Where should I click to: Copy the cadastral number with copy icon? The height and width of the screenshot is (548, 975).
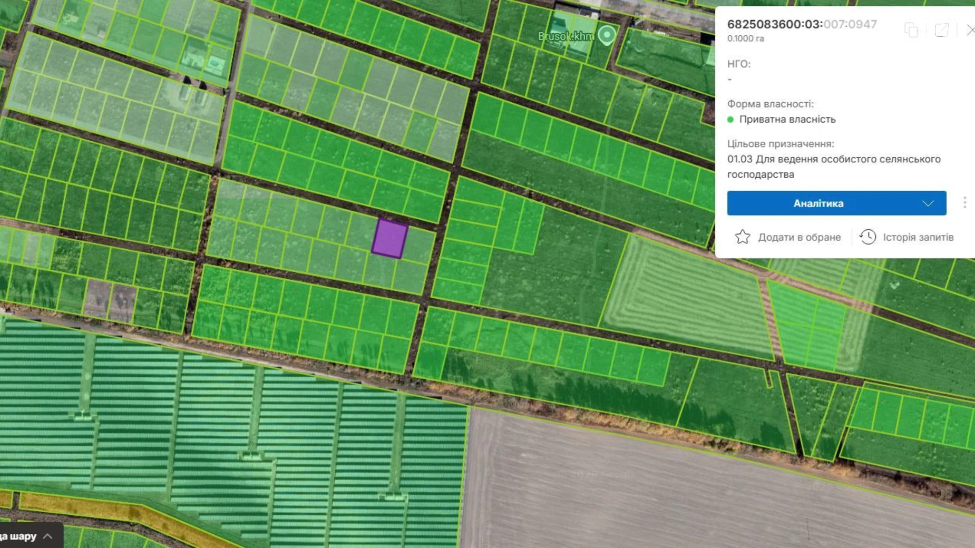pos(911,30)
